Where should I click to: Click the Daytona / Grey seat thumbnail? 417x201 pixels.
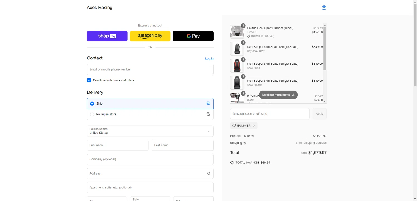coord(237,49)
